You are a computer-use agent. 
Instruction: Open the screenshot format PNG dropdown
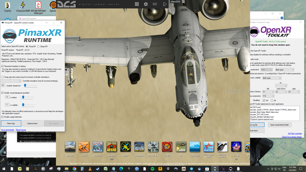tap(267, 70)
